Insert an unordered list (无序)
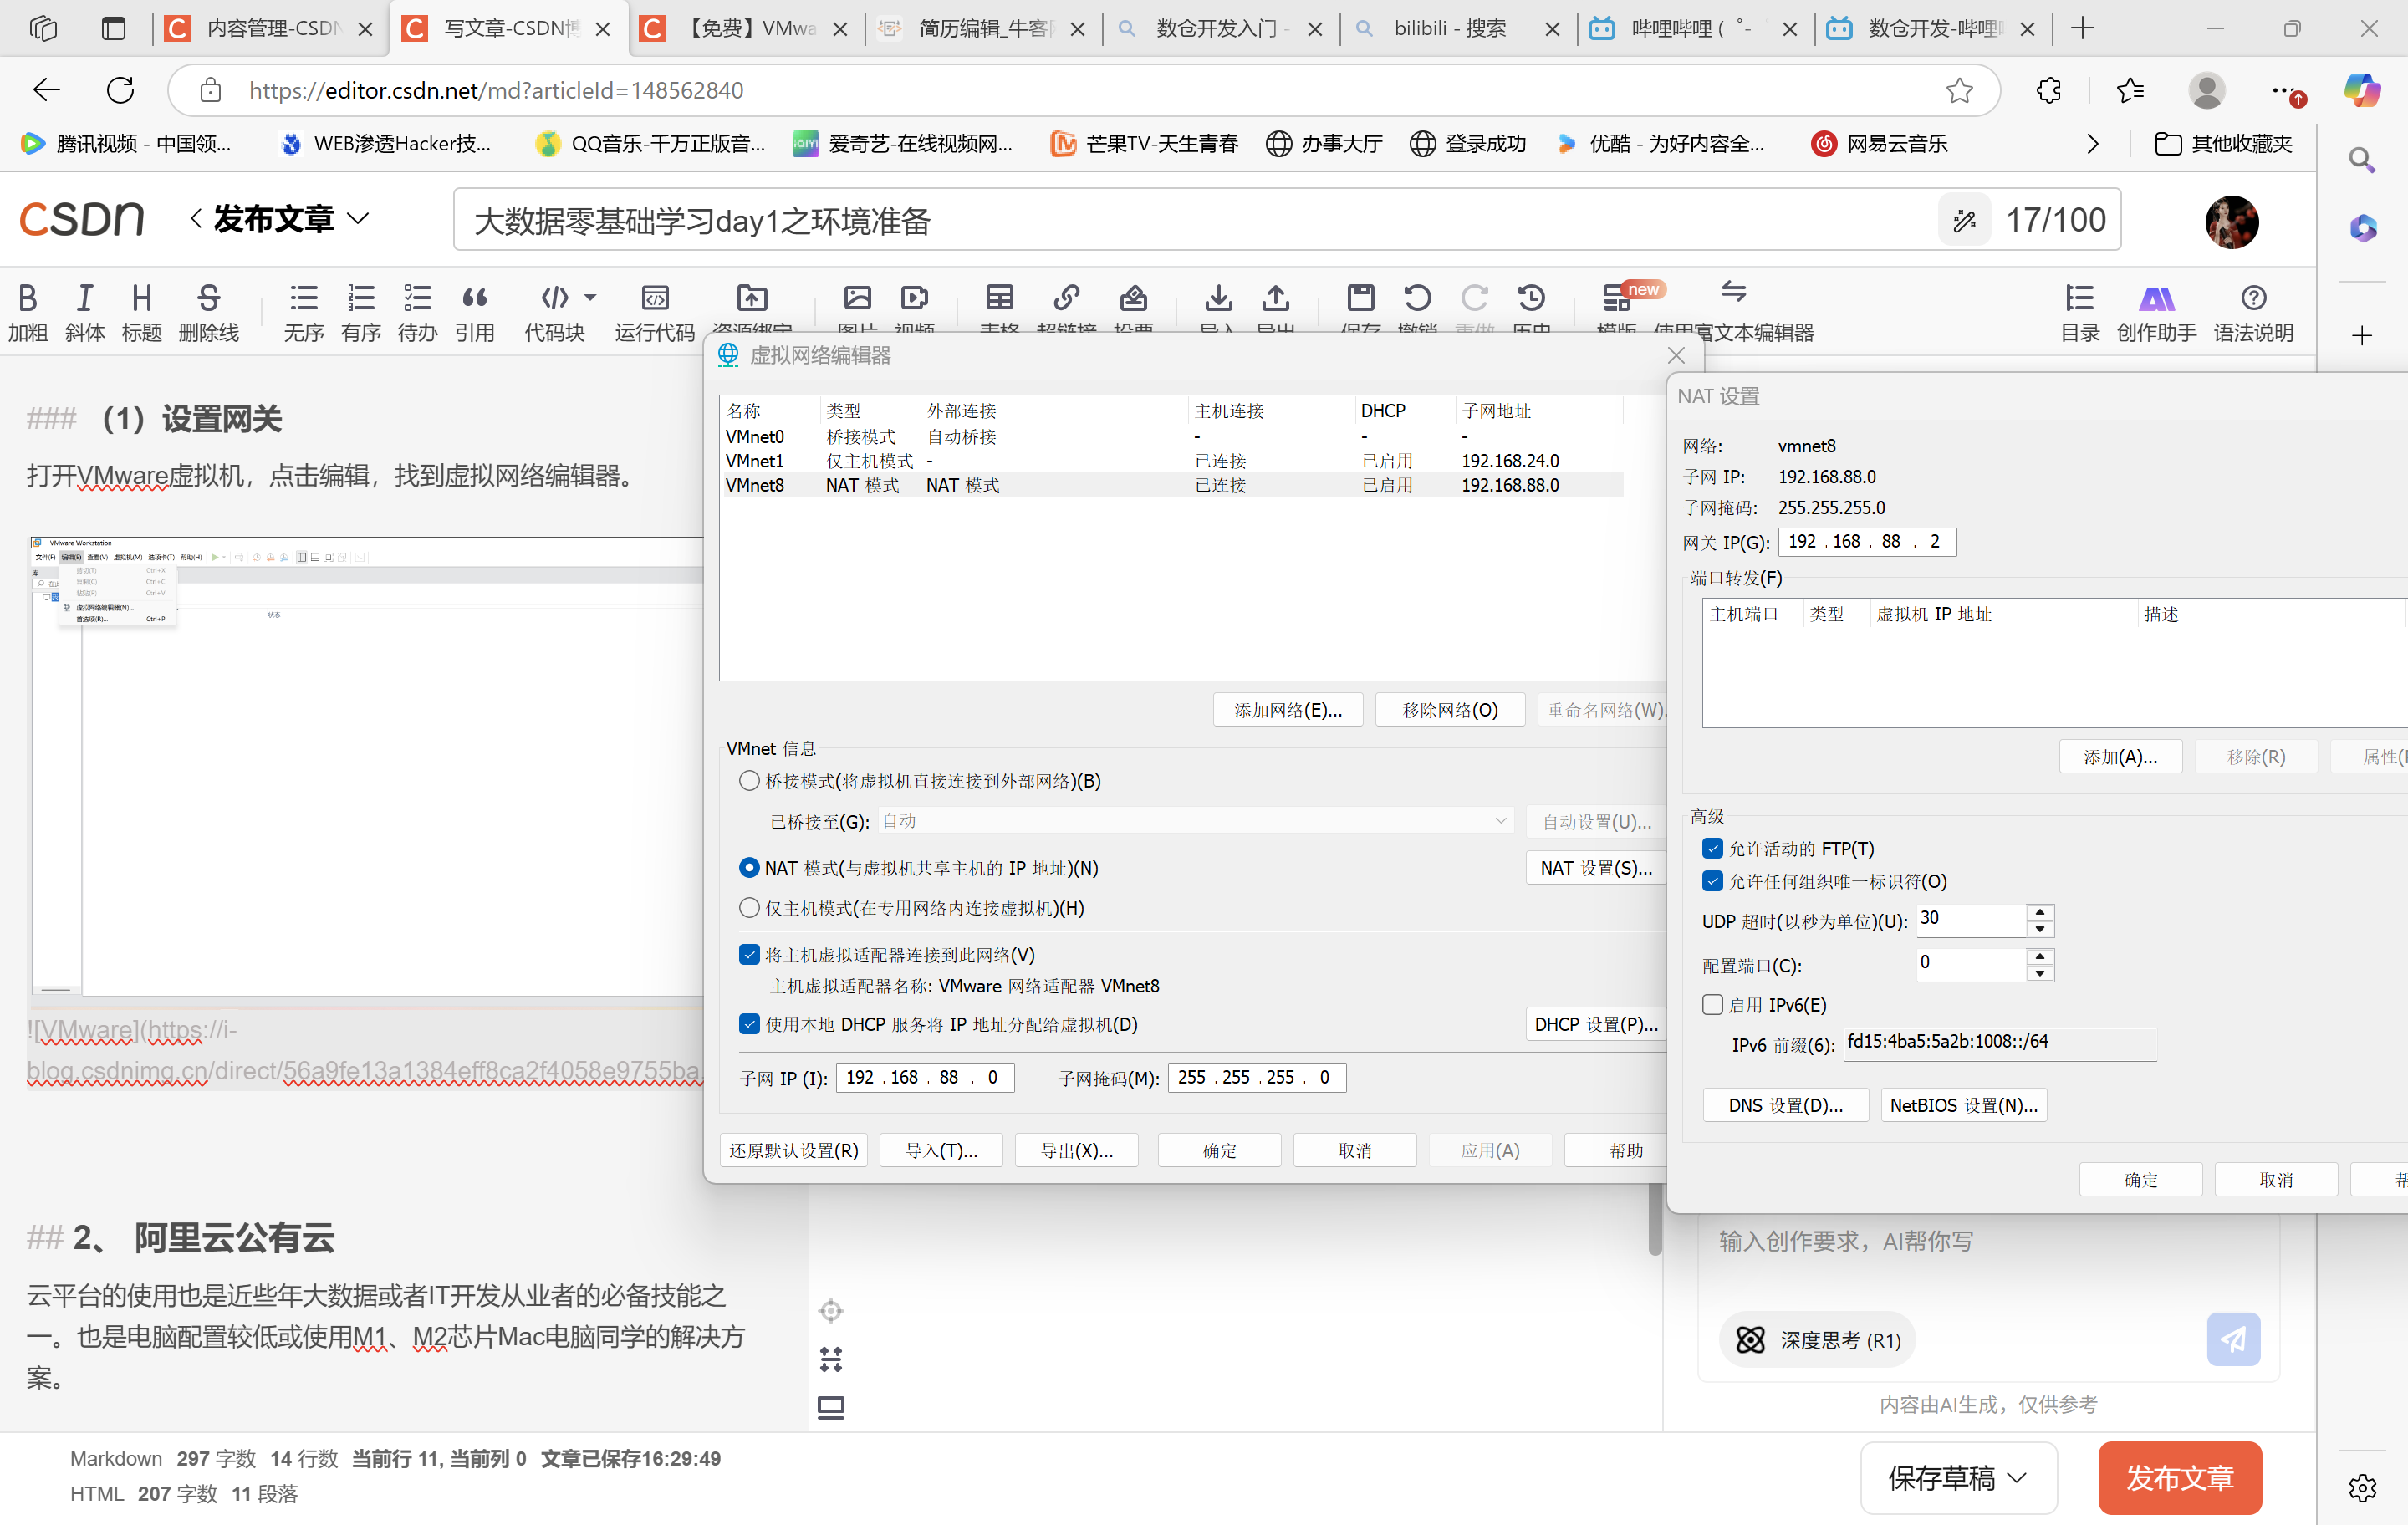 tap(303, 298)
